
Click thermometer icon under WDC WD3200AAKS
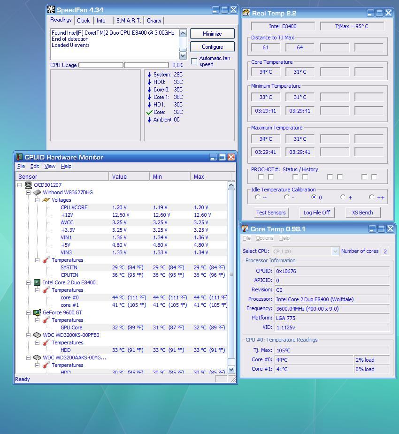tap(46, 365)
